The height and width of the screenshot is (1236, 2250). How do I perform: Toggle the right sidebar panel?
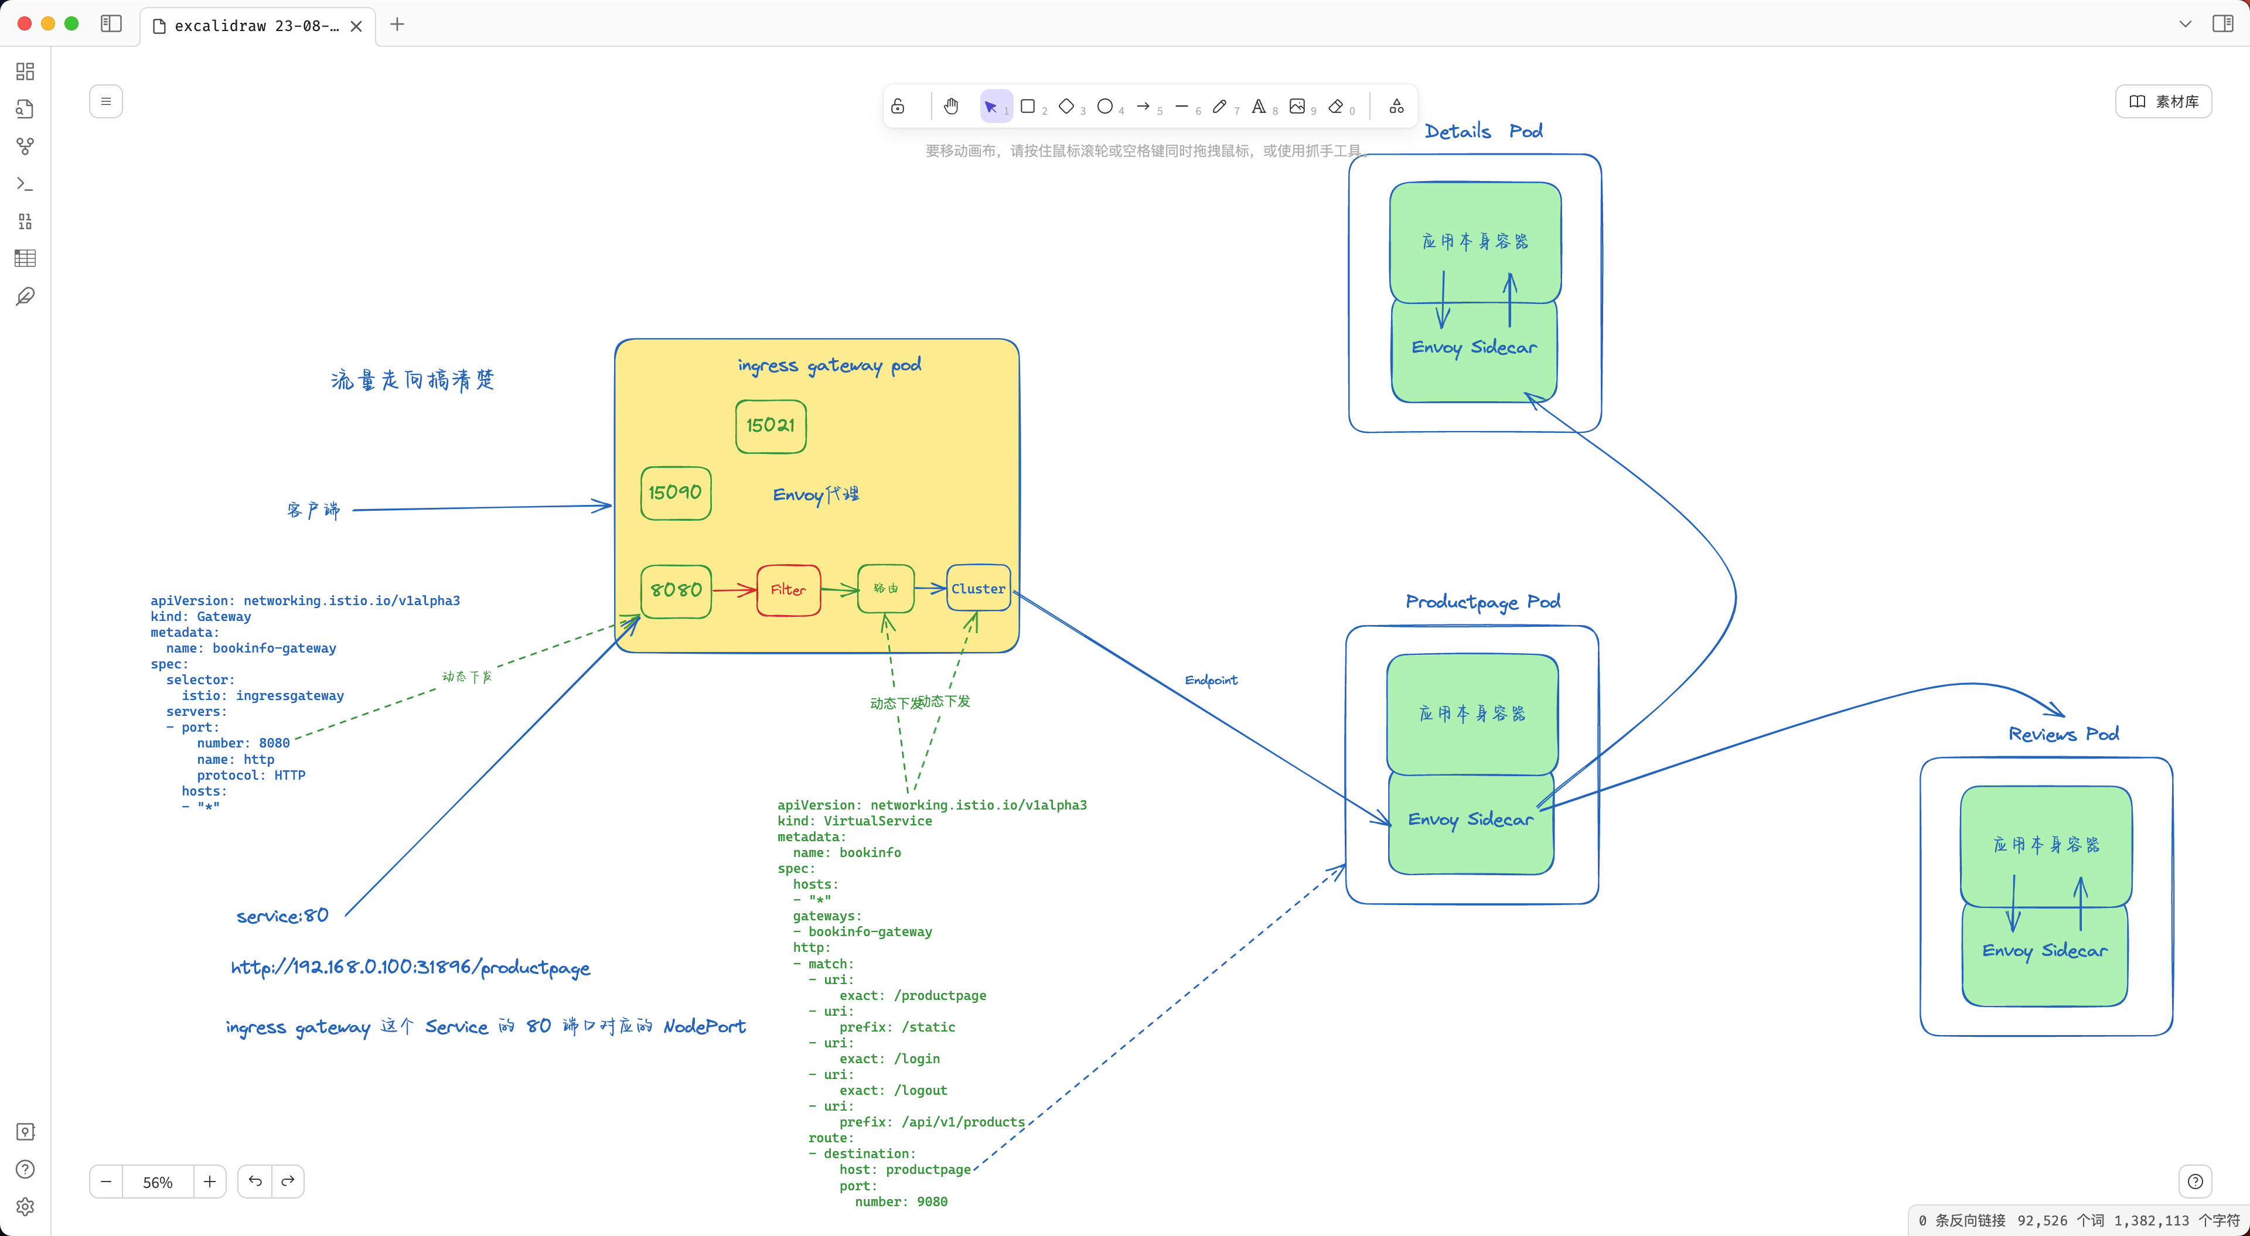pyautogui.click(x=2223, y=23)
